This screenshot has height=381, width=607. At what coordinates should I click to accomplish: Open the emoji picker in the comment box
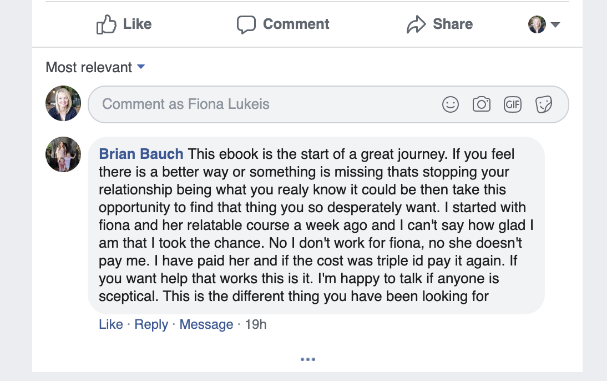(451, 104)
